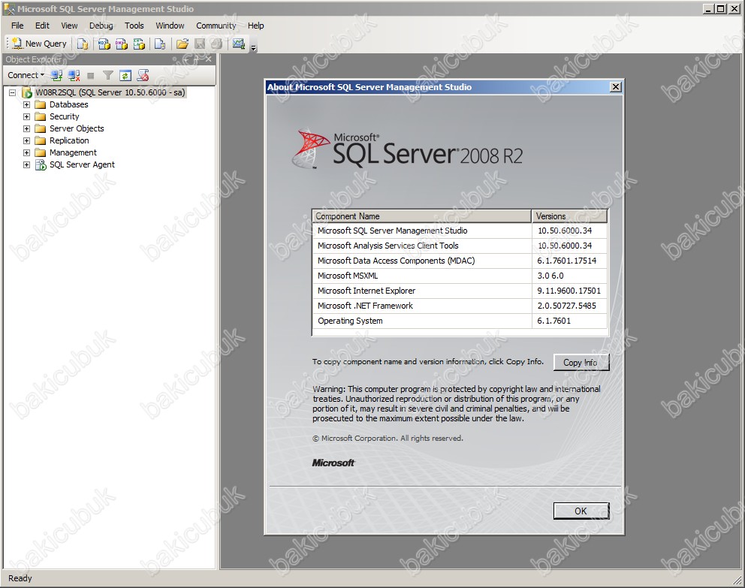This screenshot has height=588, width=745.
Task: Open the Tools menu
Action: point(134,26)
